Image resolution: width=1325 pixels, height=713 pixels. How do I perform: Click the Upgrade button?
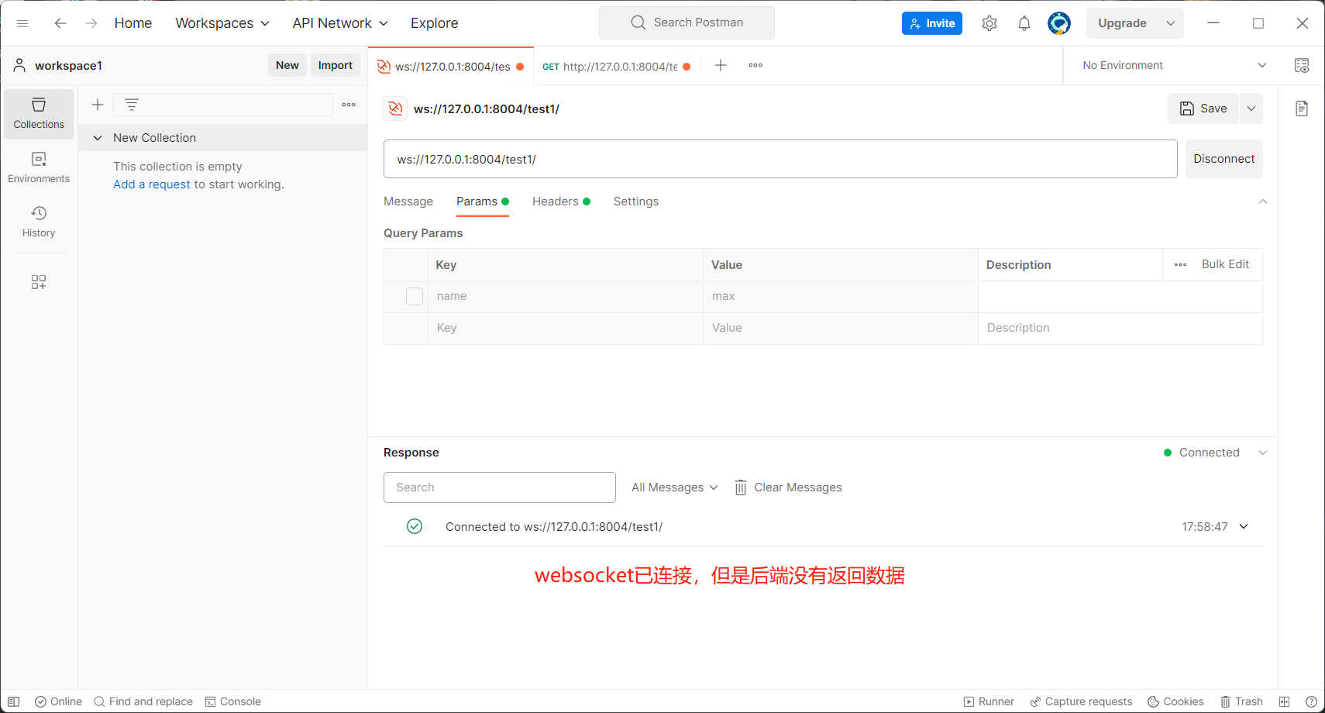pos(1122,23)
